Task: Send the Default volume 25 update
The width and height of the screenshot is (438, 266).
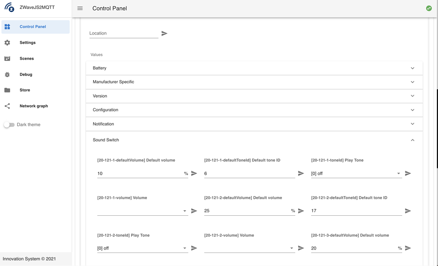Action: coord(300,211)
